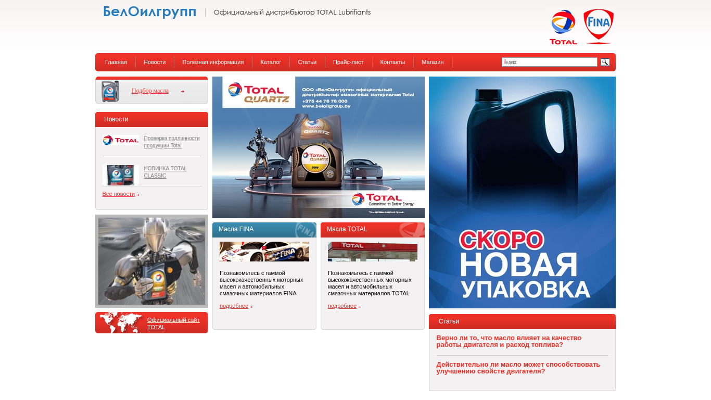Click the world map icon for official site
This screenshot has width=711, height=400.
pyautogui.click(x=121, y=323)
